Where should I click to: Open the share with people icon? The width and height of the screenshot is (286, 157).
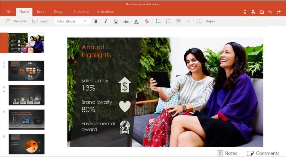point(253,12)
